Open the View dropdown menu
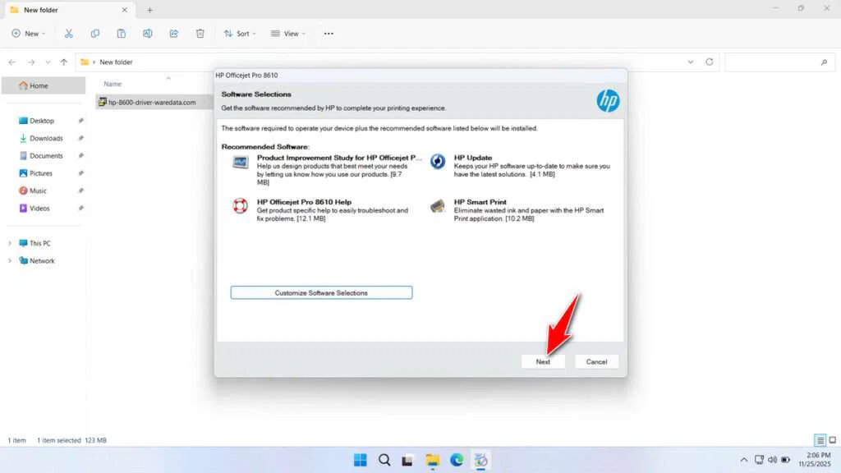 [x=288, y=33]
